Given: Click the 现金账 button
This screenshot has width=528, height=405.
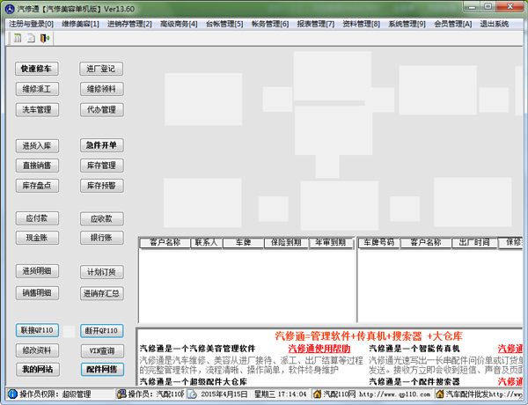Looking at the screenshot, I should tap(37, 238).
